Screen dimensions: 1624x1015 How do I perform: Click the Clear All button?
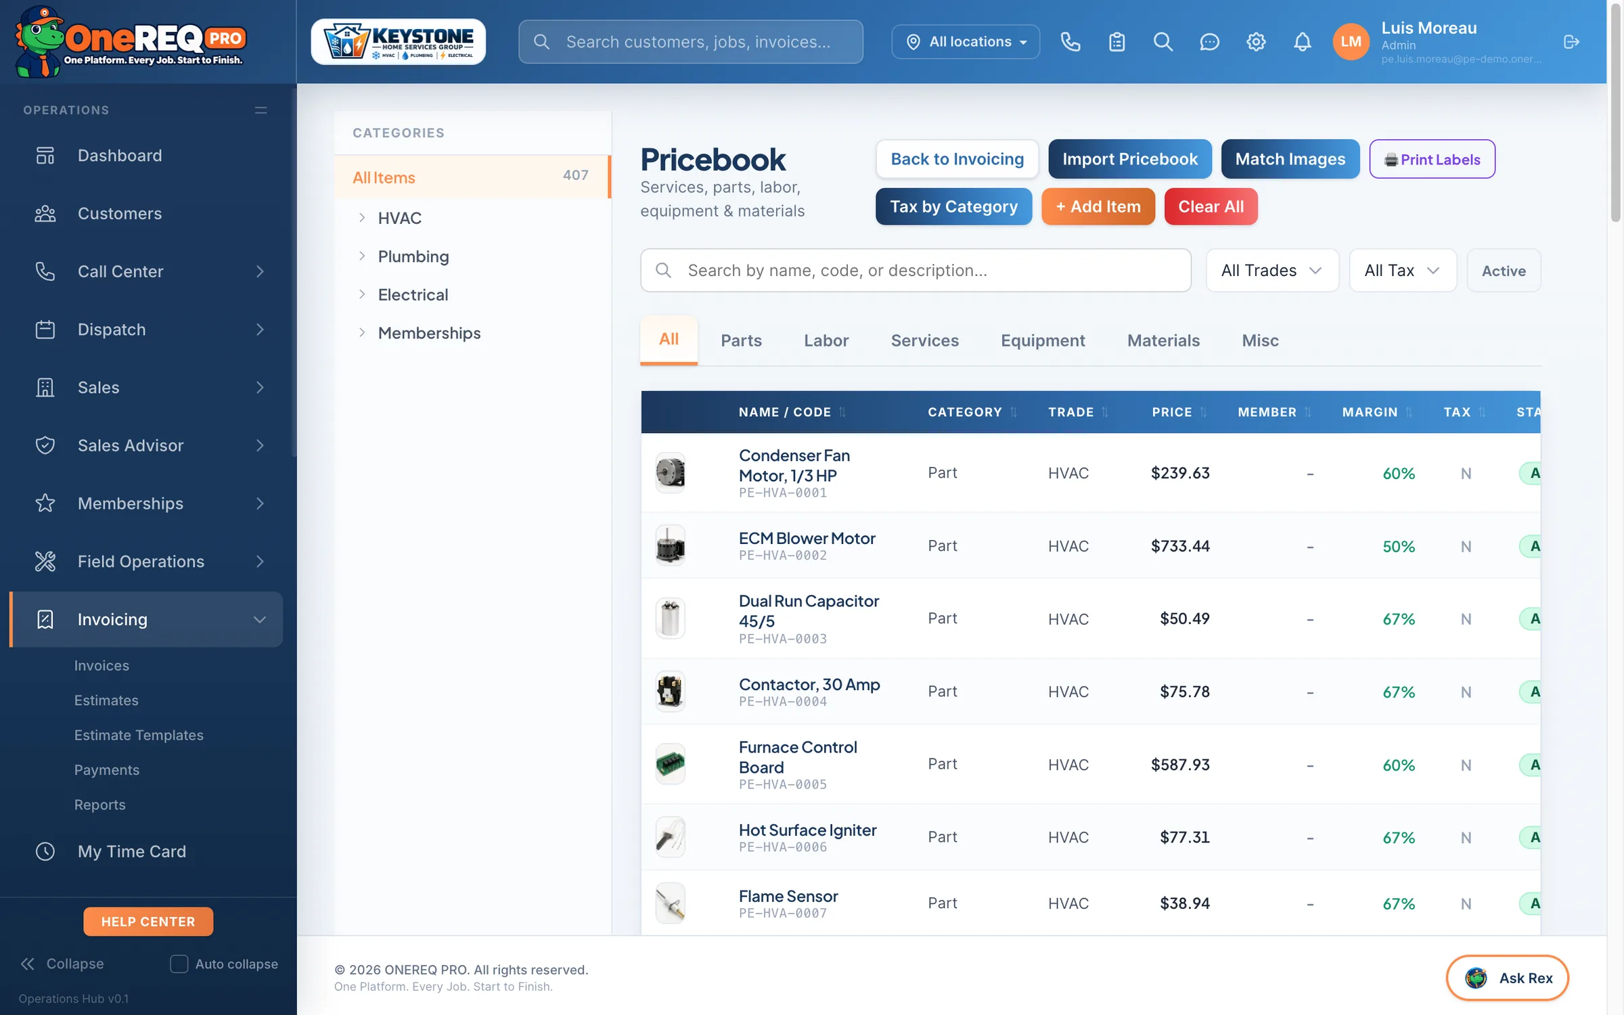1211,206
